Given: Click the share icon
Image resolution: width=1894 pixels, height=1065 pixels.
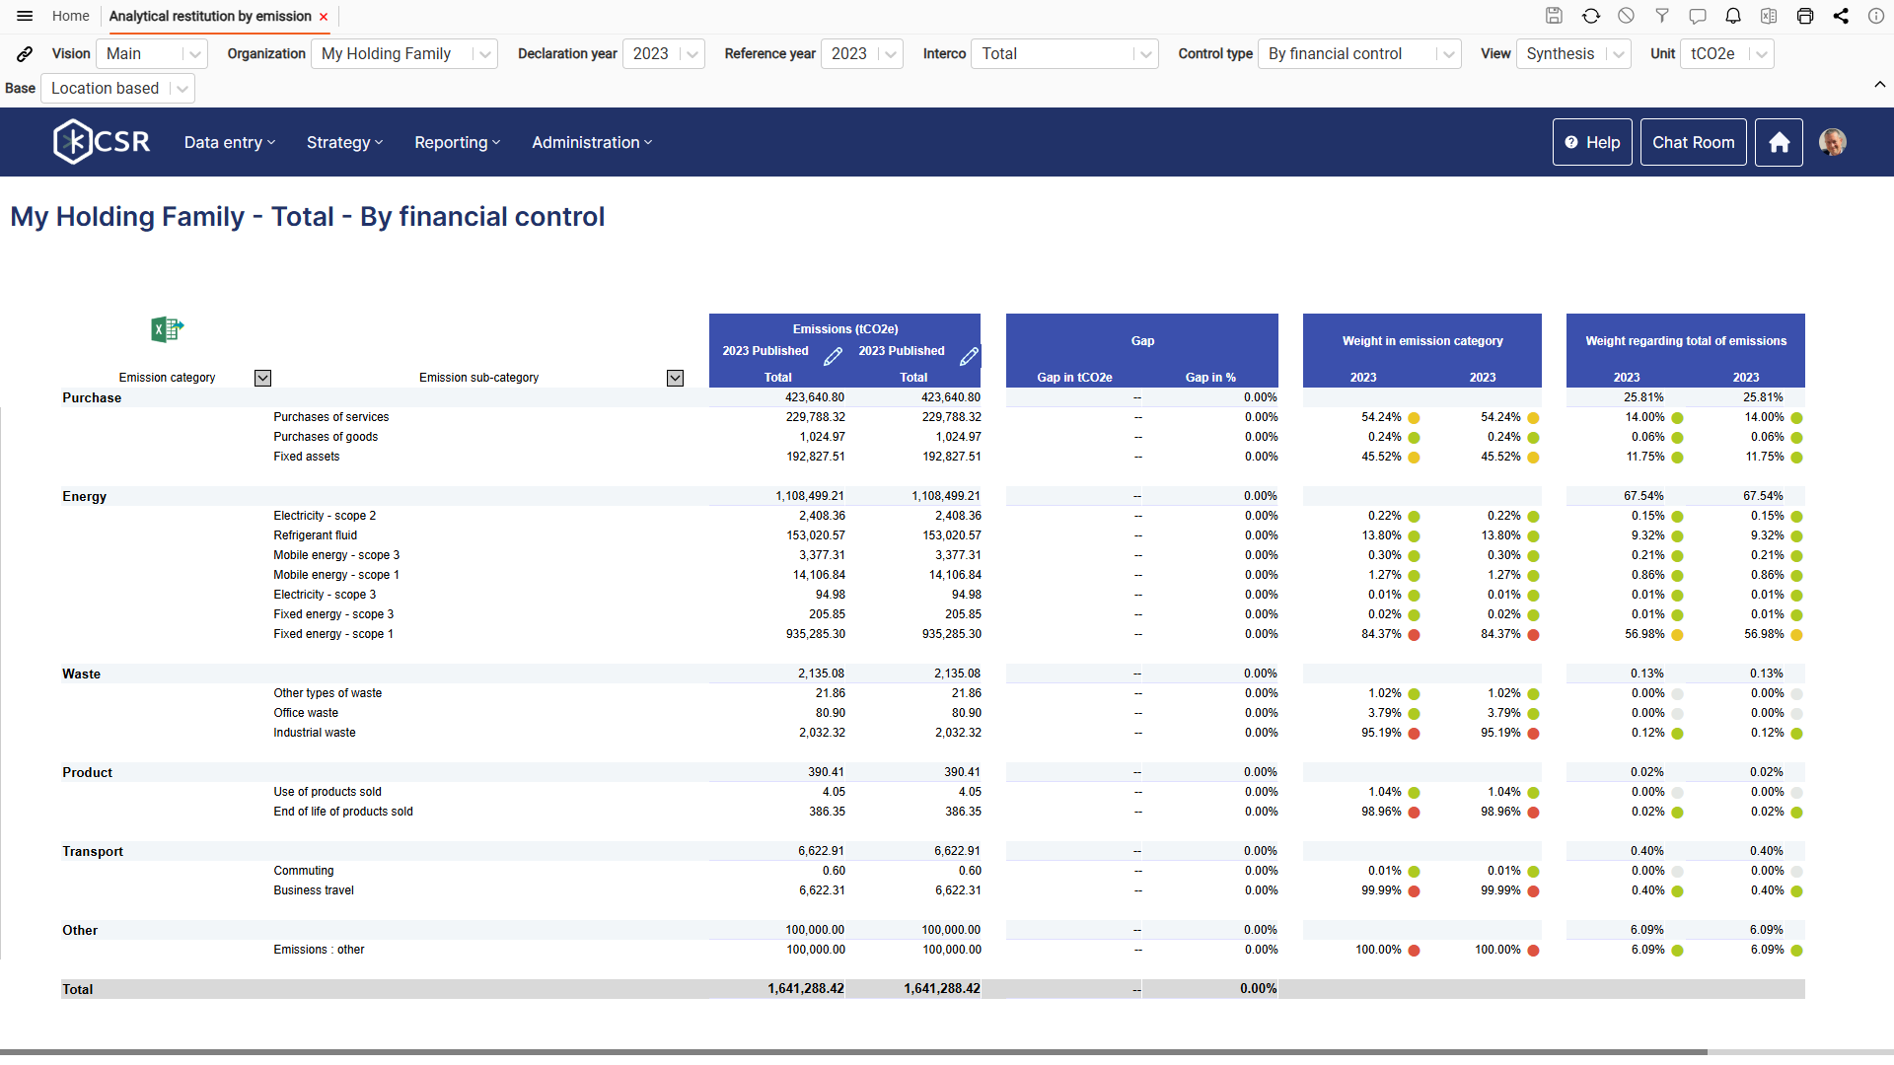Looking at the screenshot, I should [1841, 16].
